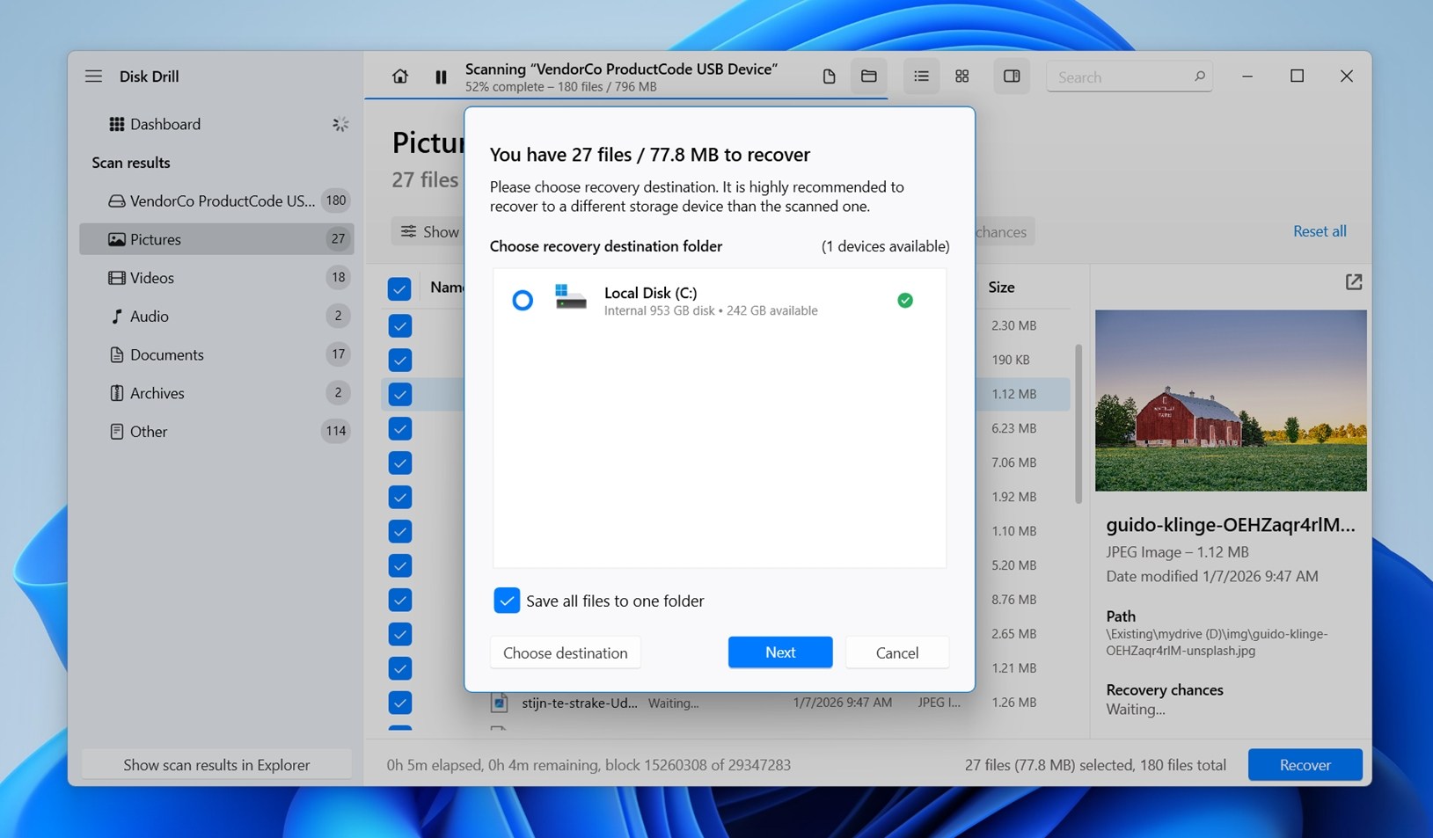
Task: Select the list view layout icon
Action: pos(921,77)
